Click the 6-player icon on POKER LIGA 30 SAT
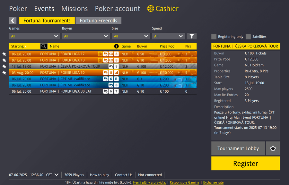289x185 pixels. 111,91
